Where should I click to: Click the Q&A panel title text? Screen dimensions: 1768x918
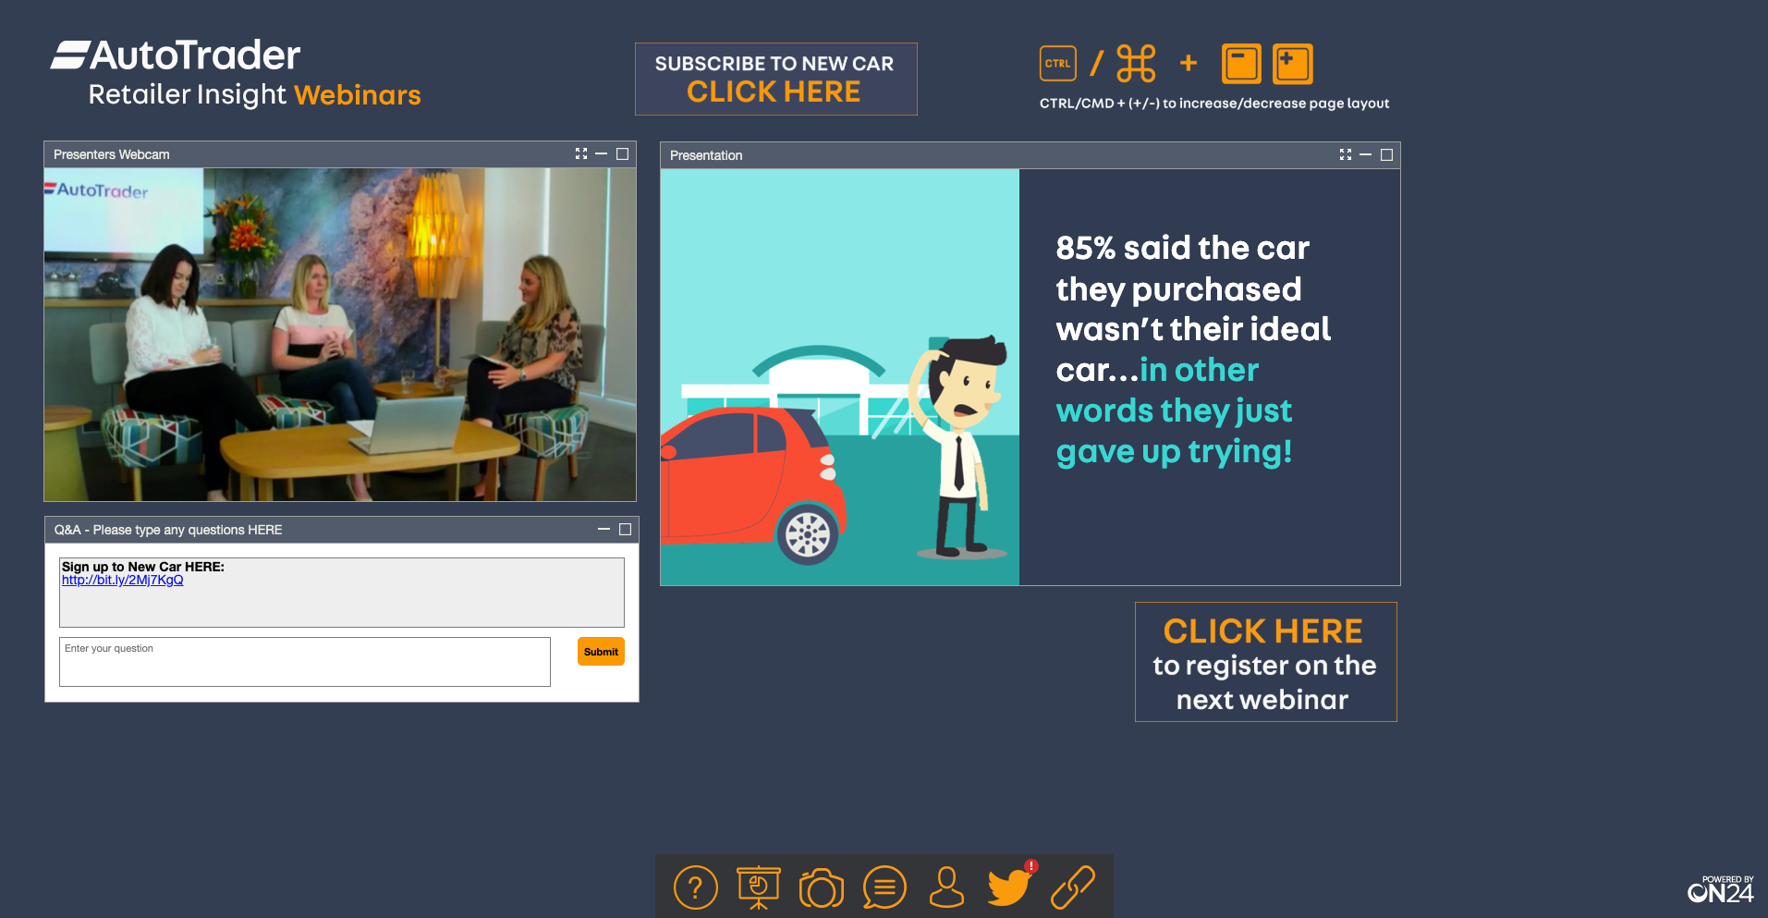coord(168,530)
